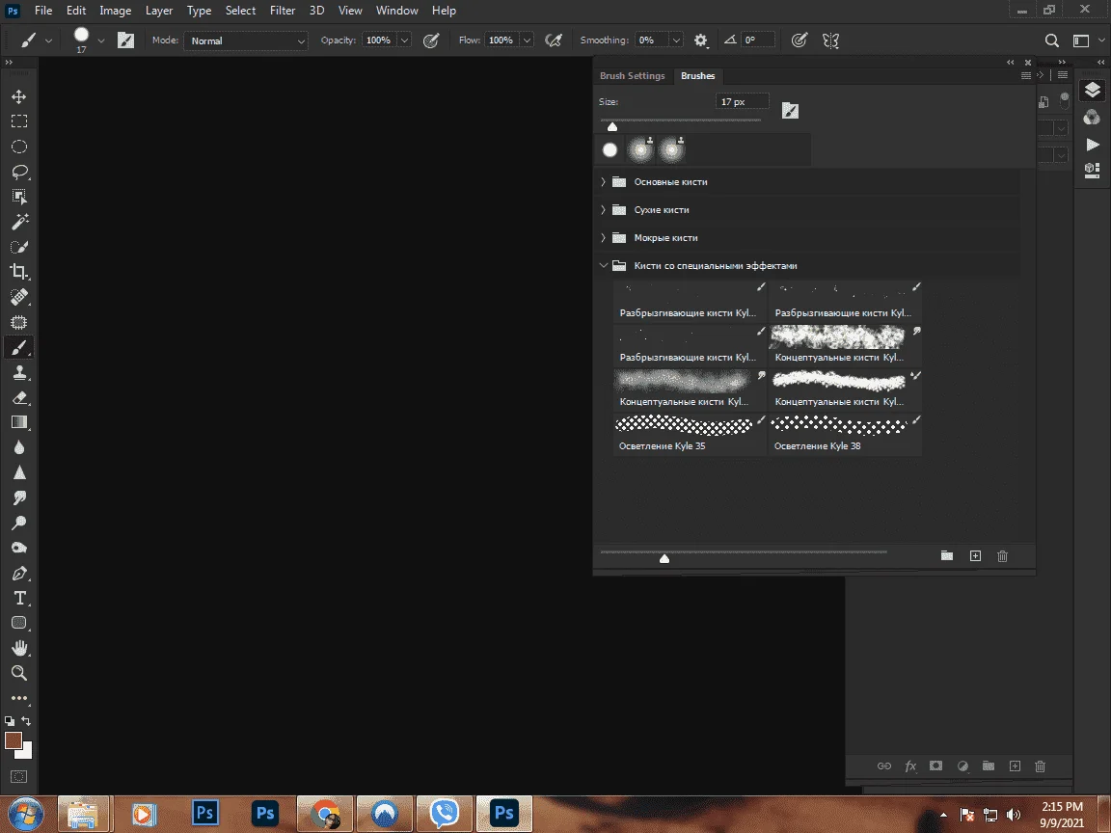Screen dimensions: 1111x833
Task: Select the Hand tool
Action: click(x=19, y=648)
